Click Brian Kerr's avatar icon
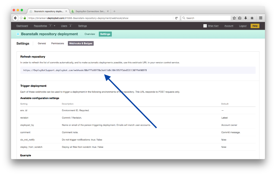276x175 pixels. point(205,26)
